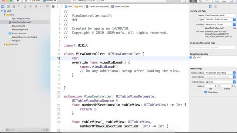The image size is (237, 133).
Task: Open the Indent Using Spaces dropdown
Action: point(220,82)
